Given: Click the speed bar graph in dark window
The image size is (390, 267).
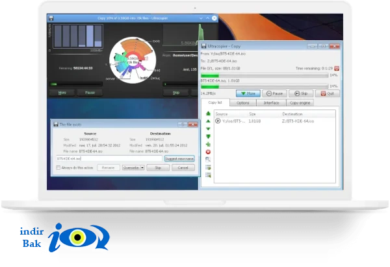Looking at the screenshot, I should pos(78,36).
